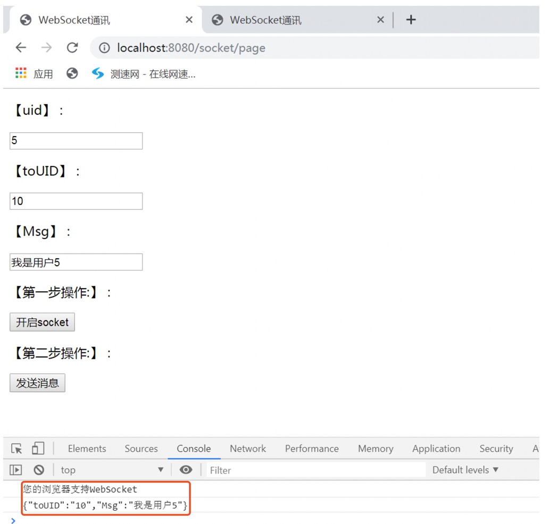Select the console log 您的浏览器支持WebSocket
Viewport: 550px width, 524px height.
coord(80,489)
